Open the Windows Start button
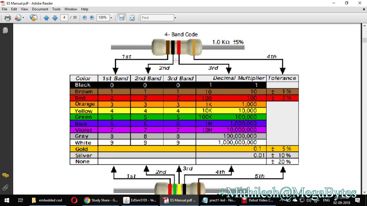The height and width of the screenshot is (206, 367). (7, 200)
